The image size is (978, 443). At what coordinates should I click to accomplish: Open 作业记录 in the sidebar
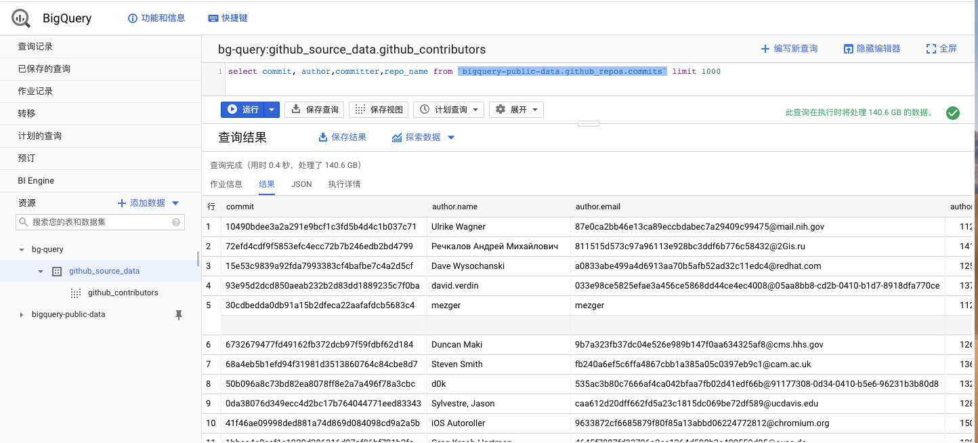tap(35, 91)
